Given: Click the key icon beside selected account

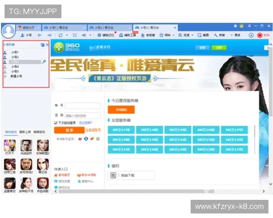Looking at the screenshot, I should tap(44, 62).
